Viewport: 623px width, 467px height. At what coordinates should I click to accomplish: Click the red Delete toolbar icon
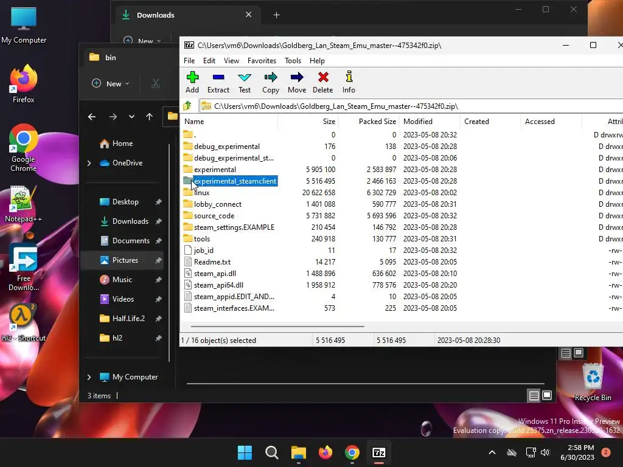click(x=322, y=82)
